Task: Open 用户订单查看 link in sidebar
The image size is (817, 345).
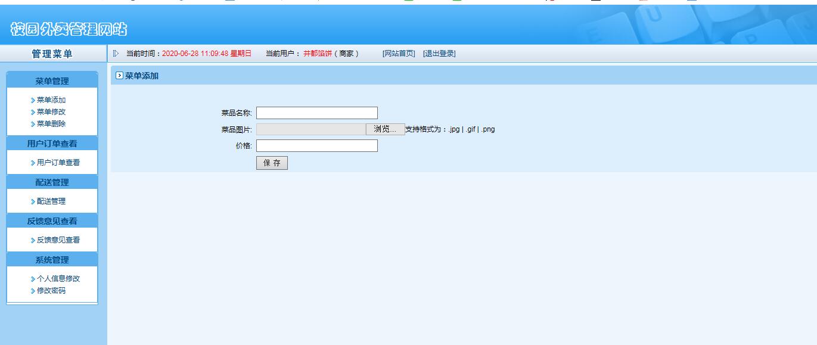Action: [x=58, y=163]
